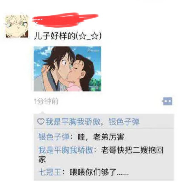Reply to comment 哇,老弟厉害
This screenshot has width=179, height=185.
pyautogui.click(x=101, y=137)
